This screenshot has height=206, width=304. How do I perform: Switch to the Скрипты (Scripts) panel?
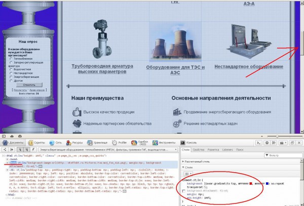tap(36, 142)
